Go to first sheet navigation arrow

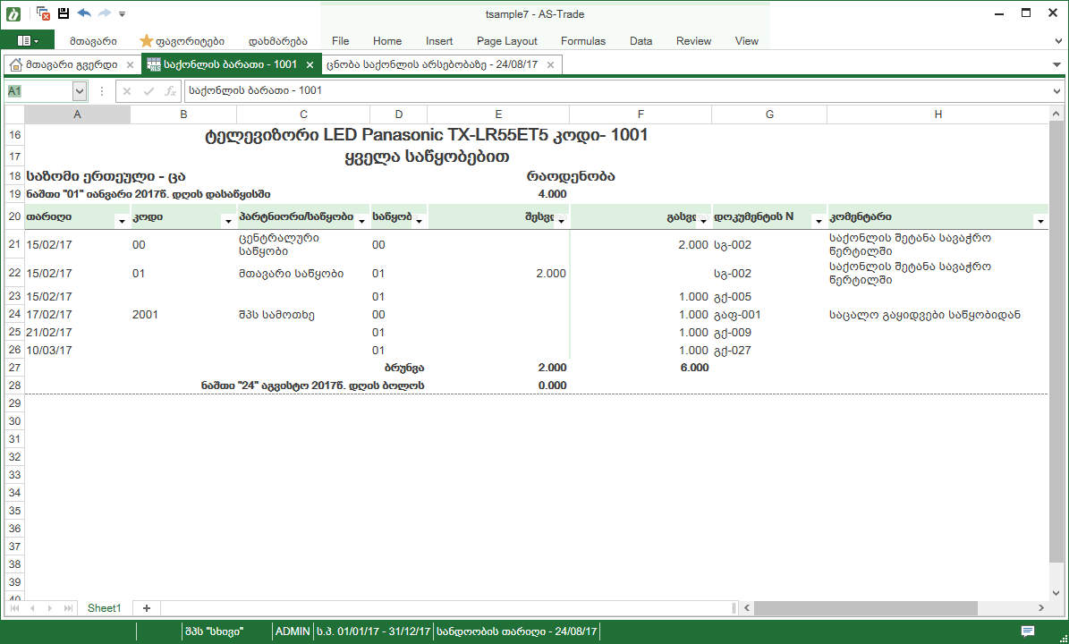pyautogui.click(x=14, y=608)
